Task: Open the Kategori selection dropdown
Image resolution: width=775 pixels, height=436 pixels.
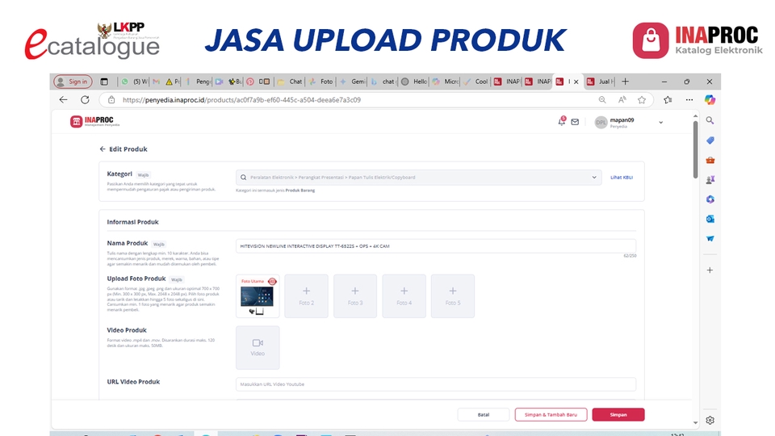Action: (x=419, y=178)
